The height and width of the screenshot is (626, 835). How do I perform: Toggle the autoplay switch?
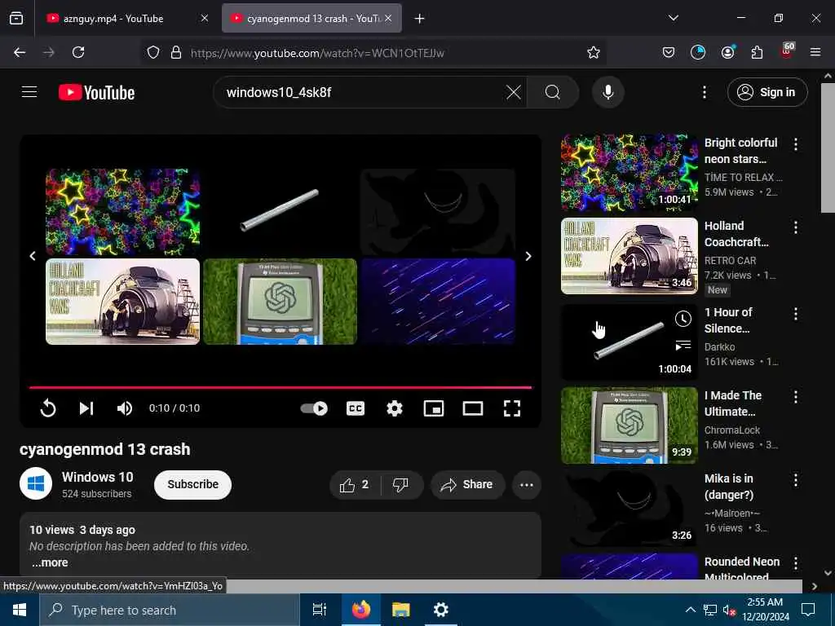pos(314,408)
